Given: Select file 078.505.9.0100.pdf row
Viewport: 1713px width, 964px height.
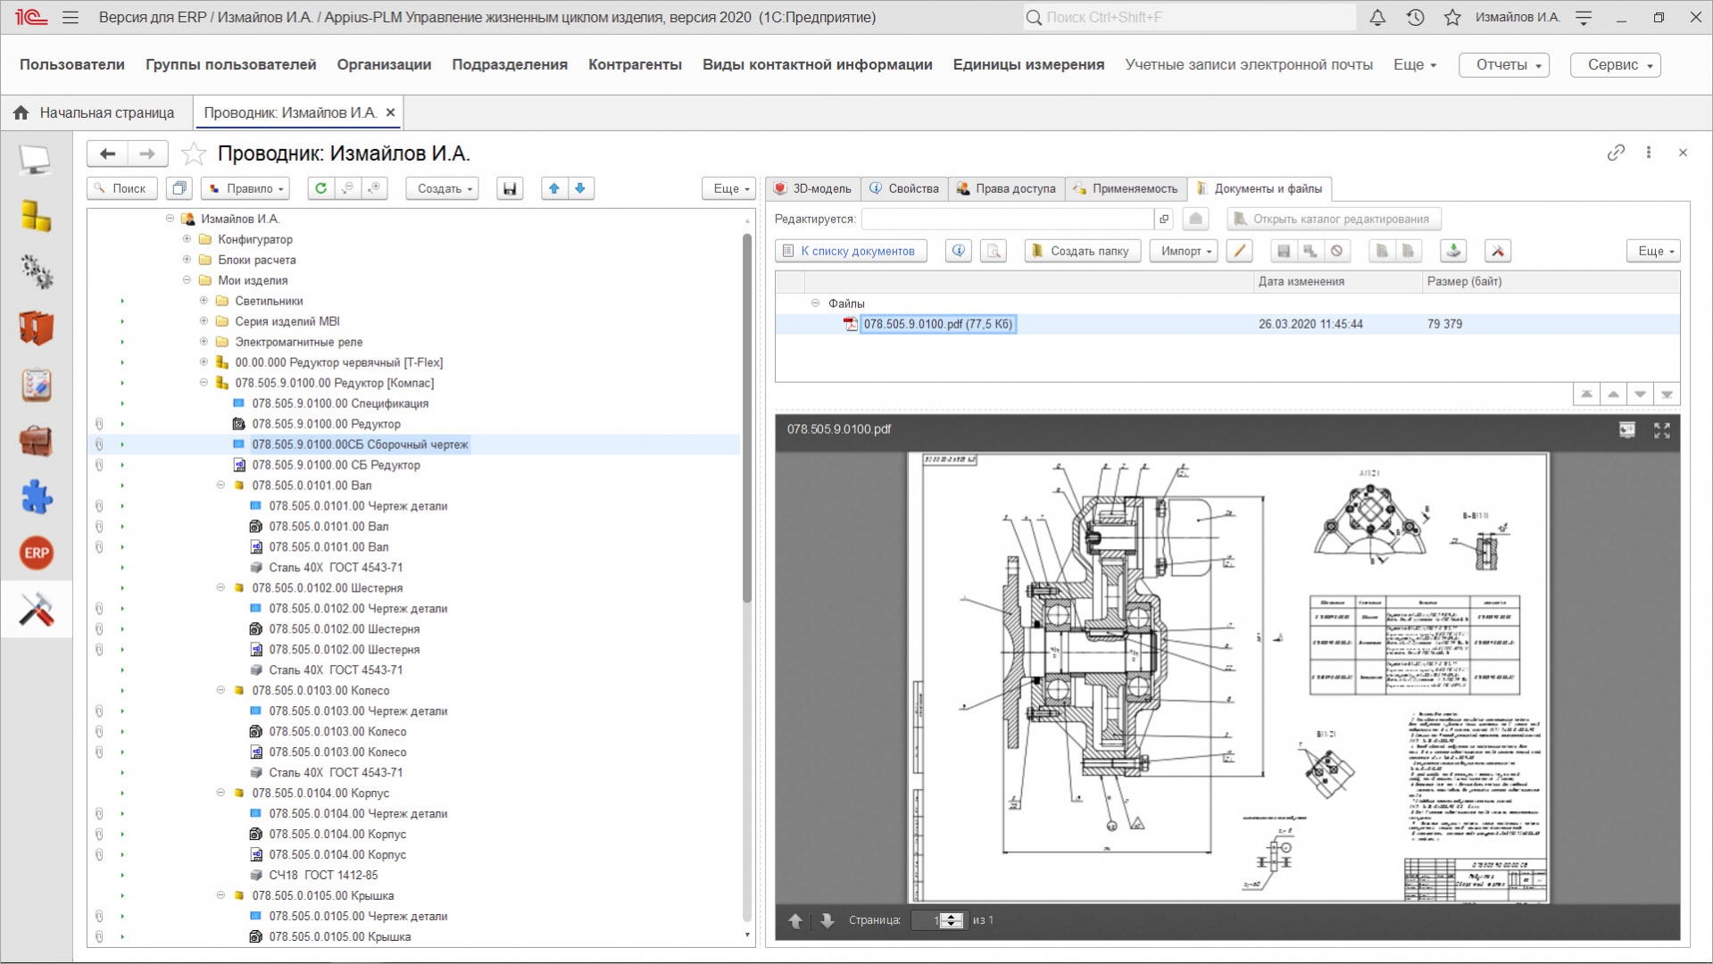Looking at the screenshot, I should click(1227, 324).
